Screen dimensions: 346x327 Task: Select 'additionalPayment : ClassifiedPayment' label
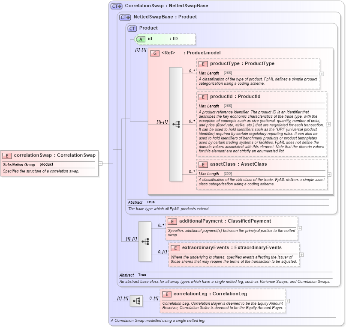point(225,221)
